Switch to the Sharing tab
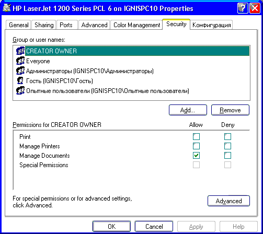Screen dimensions: 263x234 pyautogui.click(x=44, y=25)
